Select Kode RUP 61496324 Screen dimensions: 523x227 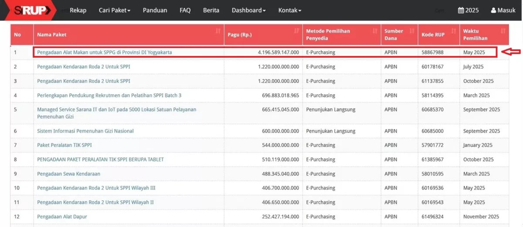(432, 217)
